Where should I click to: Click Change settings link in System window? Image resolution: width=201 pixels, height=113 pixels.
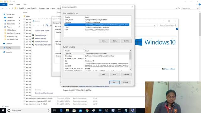(170, 69)
